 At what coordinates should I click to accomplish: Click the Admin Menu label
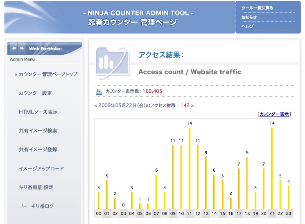[x=22, y=59]
